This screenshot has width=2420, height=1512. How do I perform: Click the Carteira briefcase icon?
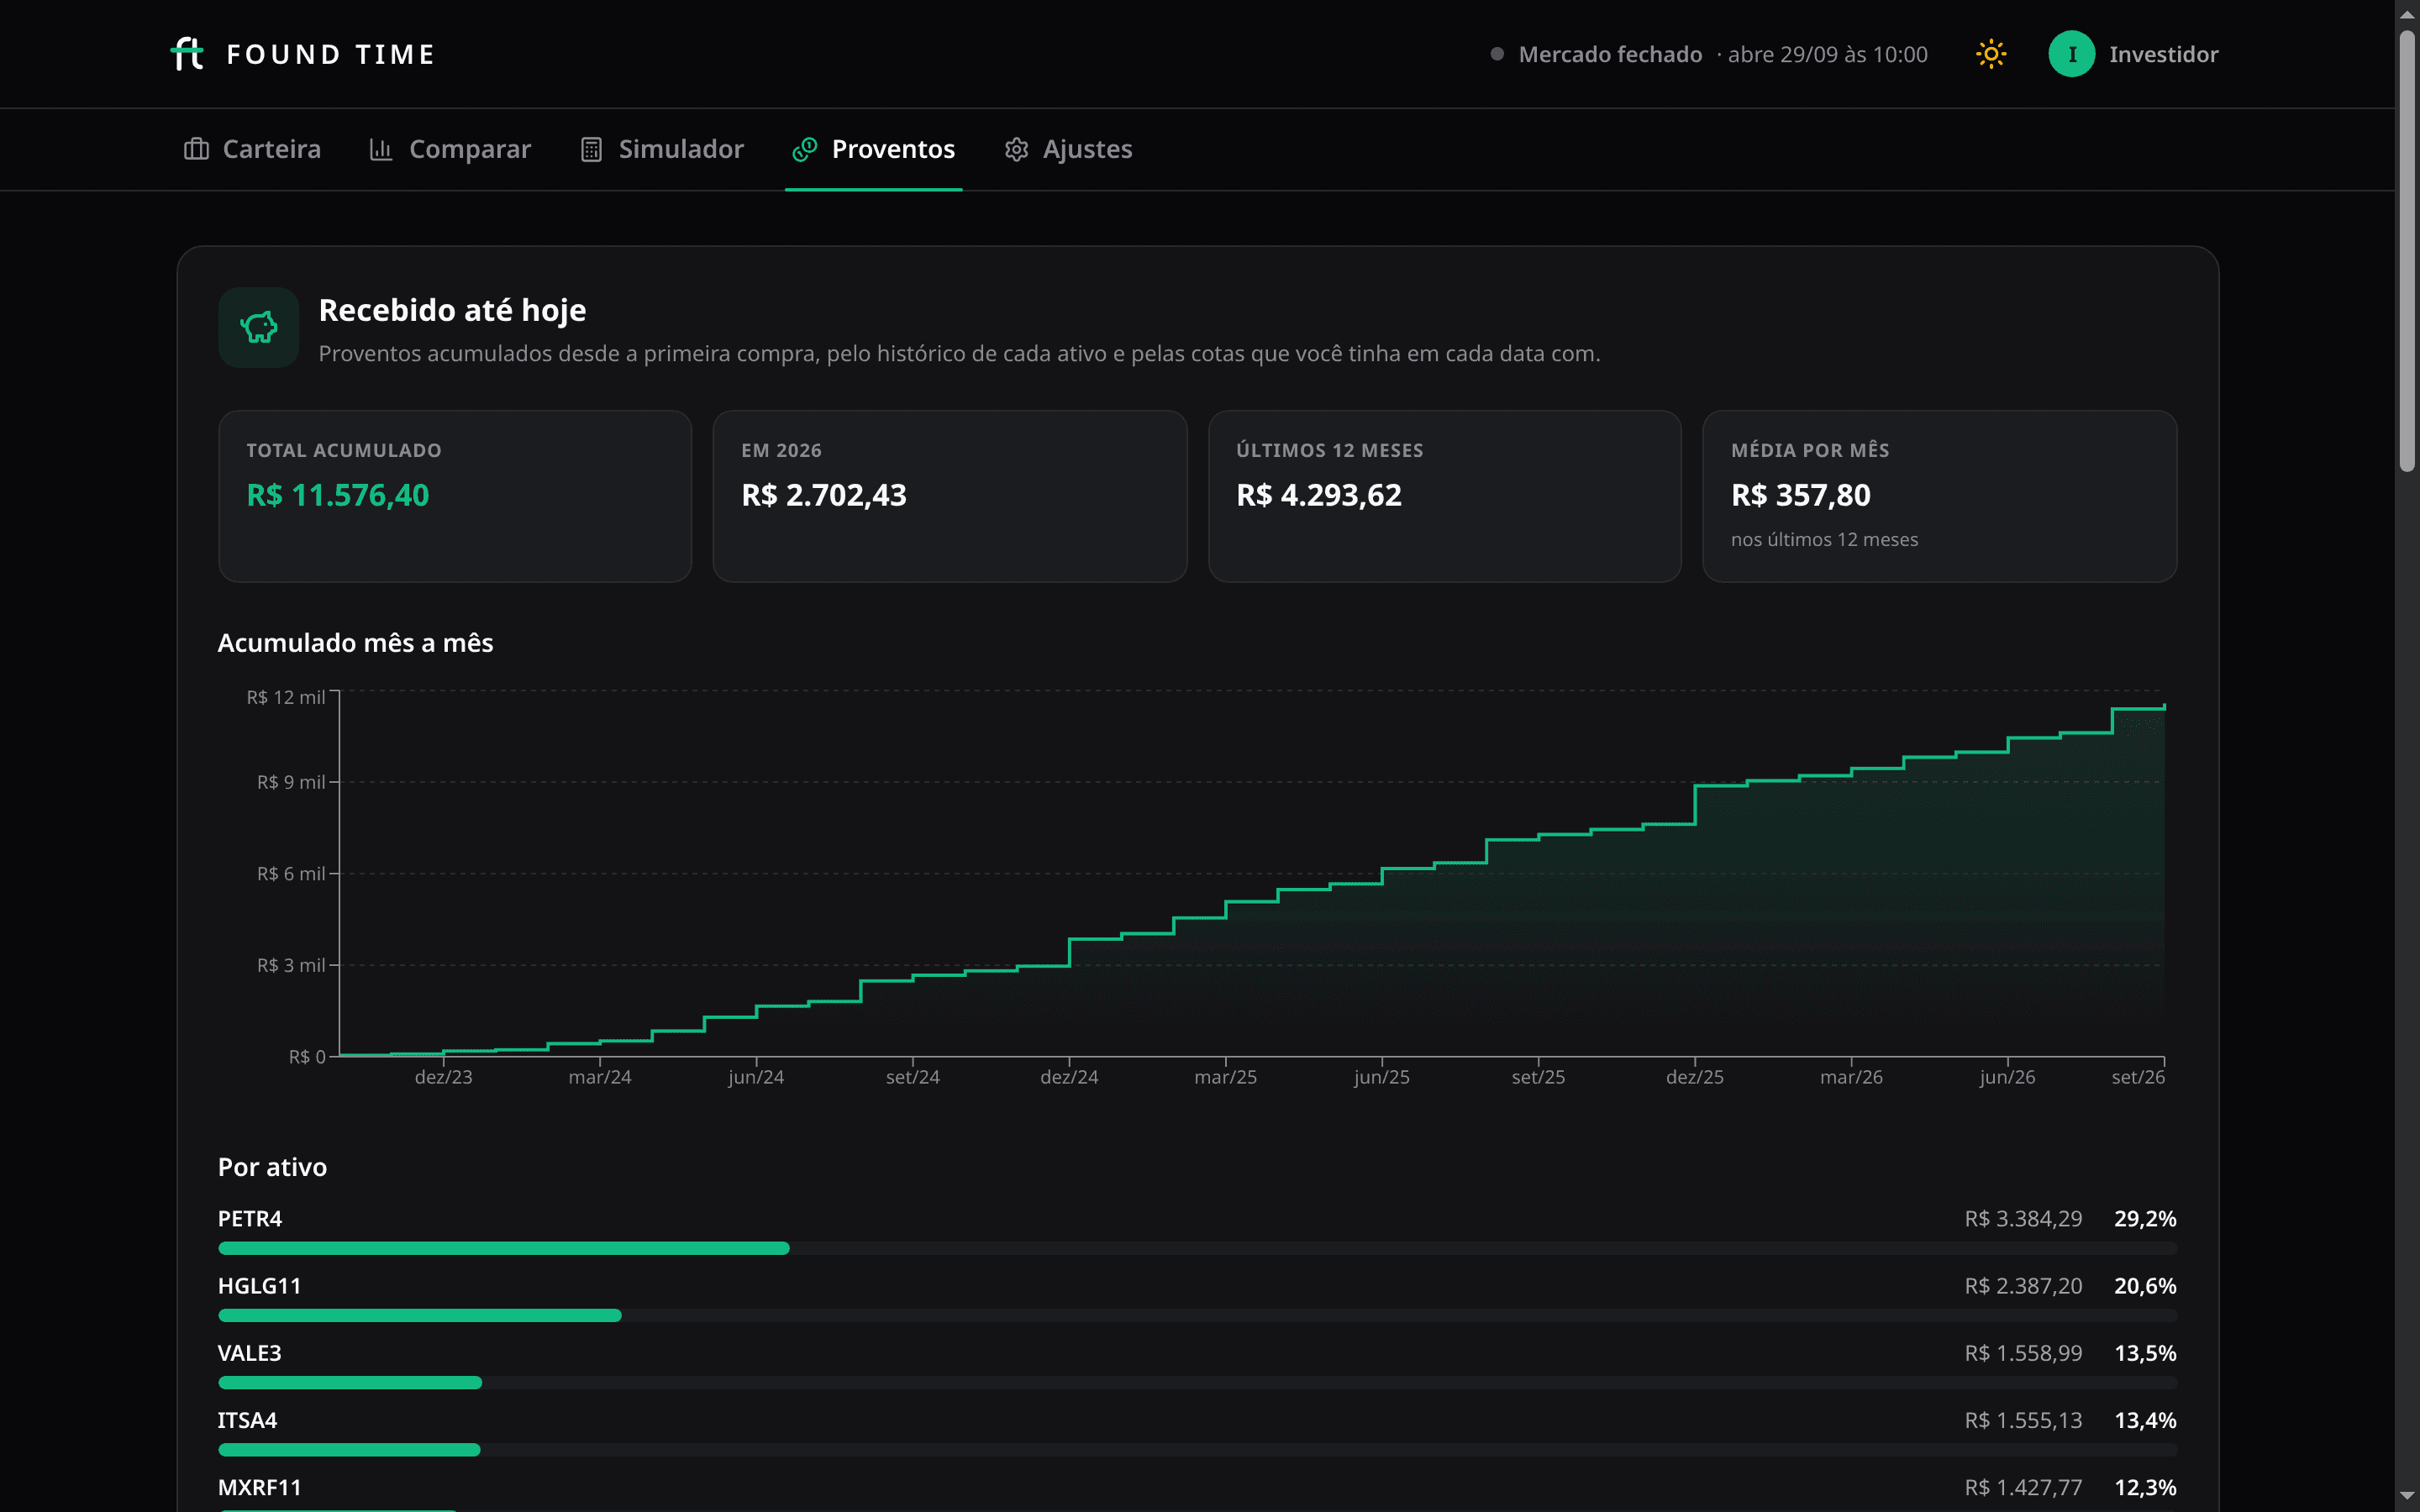196,149
